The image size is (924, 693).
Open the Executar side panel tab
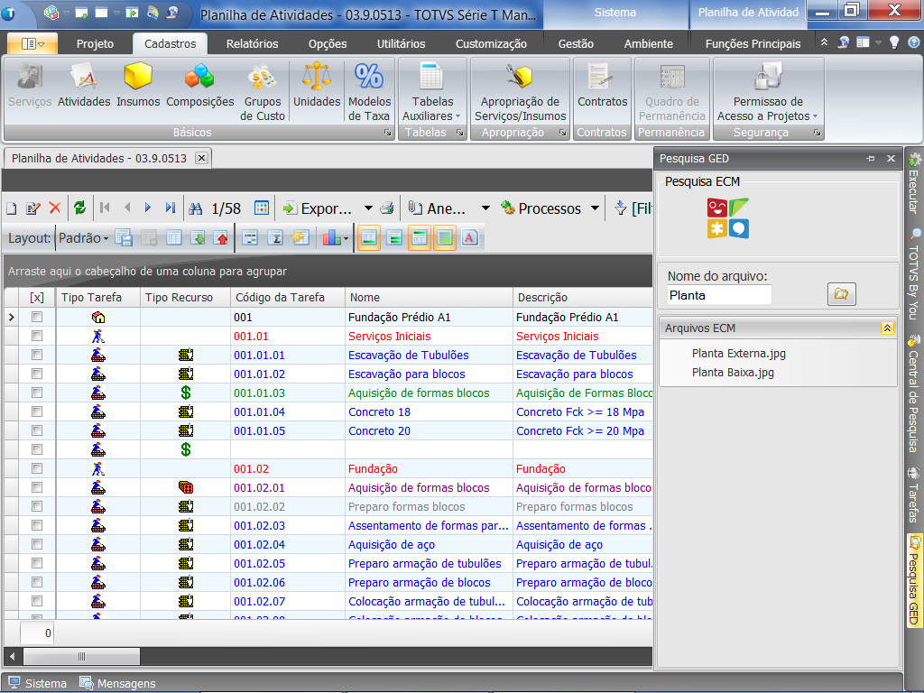click(914, 182)
